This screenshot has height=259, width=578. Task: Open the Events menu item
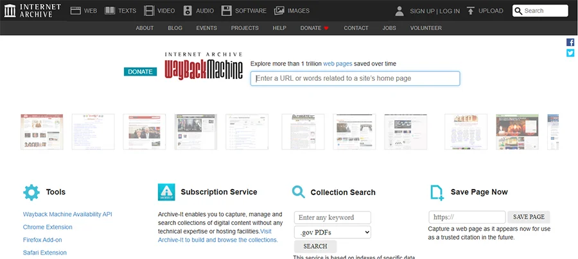206,28
